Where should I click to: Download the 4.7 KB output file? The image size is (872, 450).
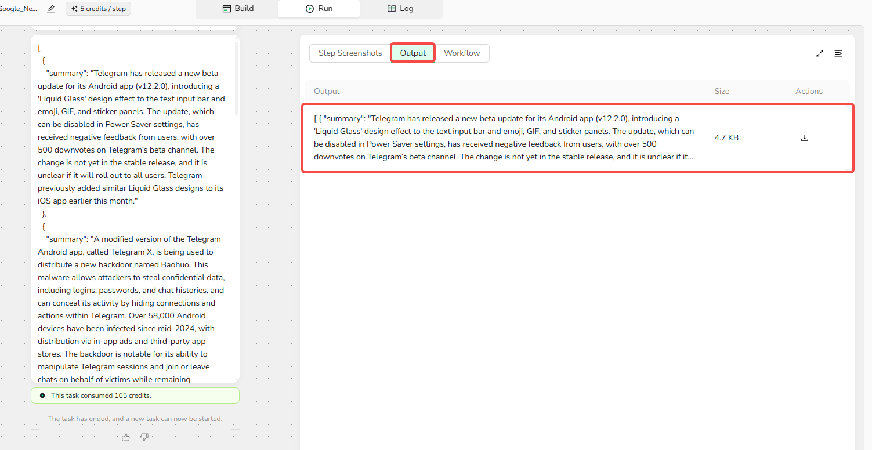pos(804,138)
